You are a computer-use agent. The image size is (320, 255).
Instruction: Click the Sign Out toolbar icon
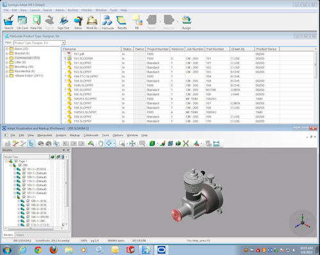tap(63, 22)
